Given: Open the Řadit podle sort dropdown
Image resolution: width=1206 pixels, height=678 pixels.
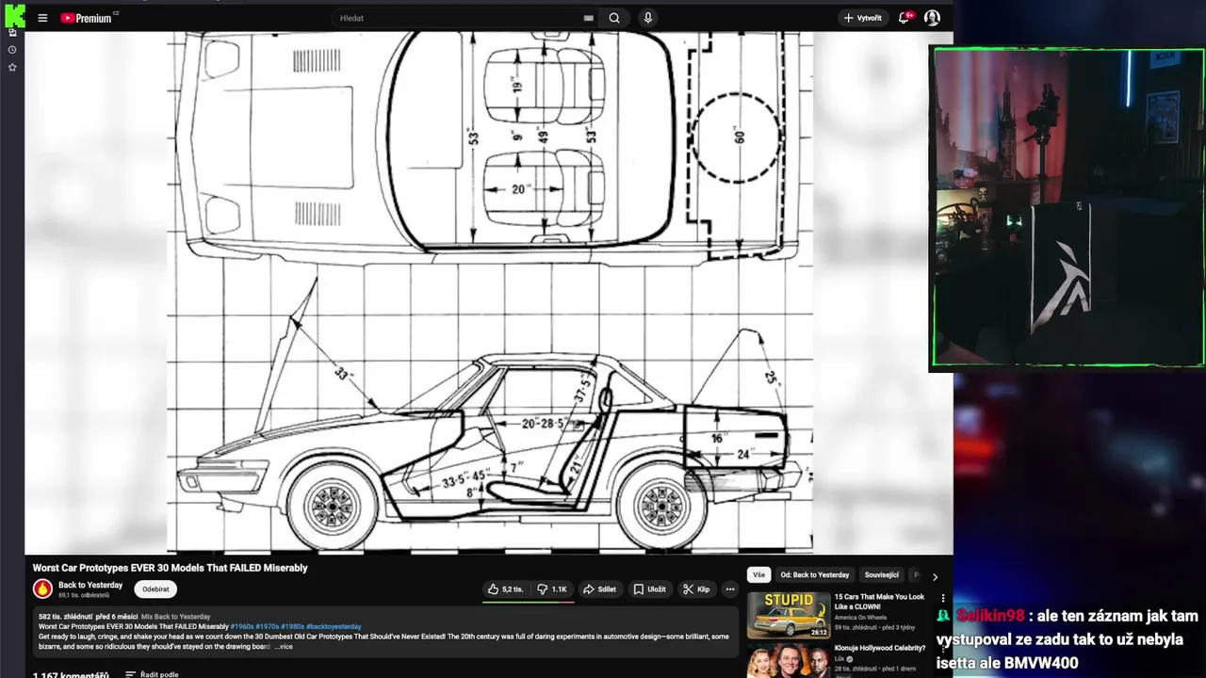Looking at the screenshot, I should pyautogui.click(x=152, y=674).
